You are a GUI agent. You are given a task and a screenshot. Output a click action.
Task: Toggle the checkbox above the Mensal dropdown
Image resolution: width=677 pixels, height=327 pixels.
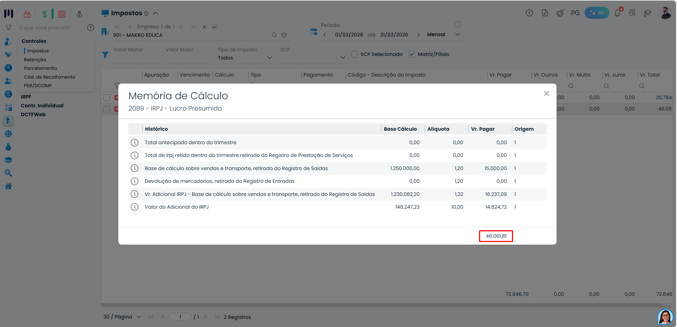[458, 24]
